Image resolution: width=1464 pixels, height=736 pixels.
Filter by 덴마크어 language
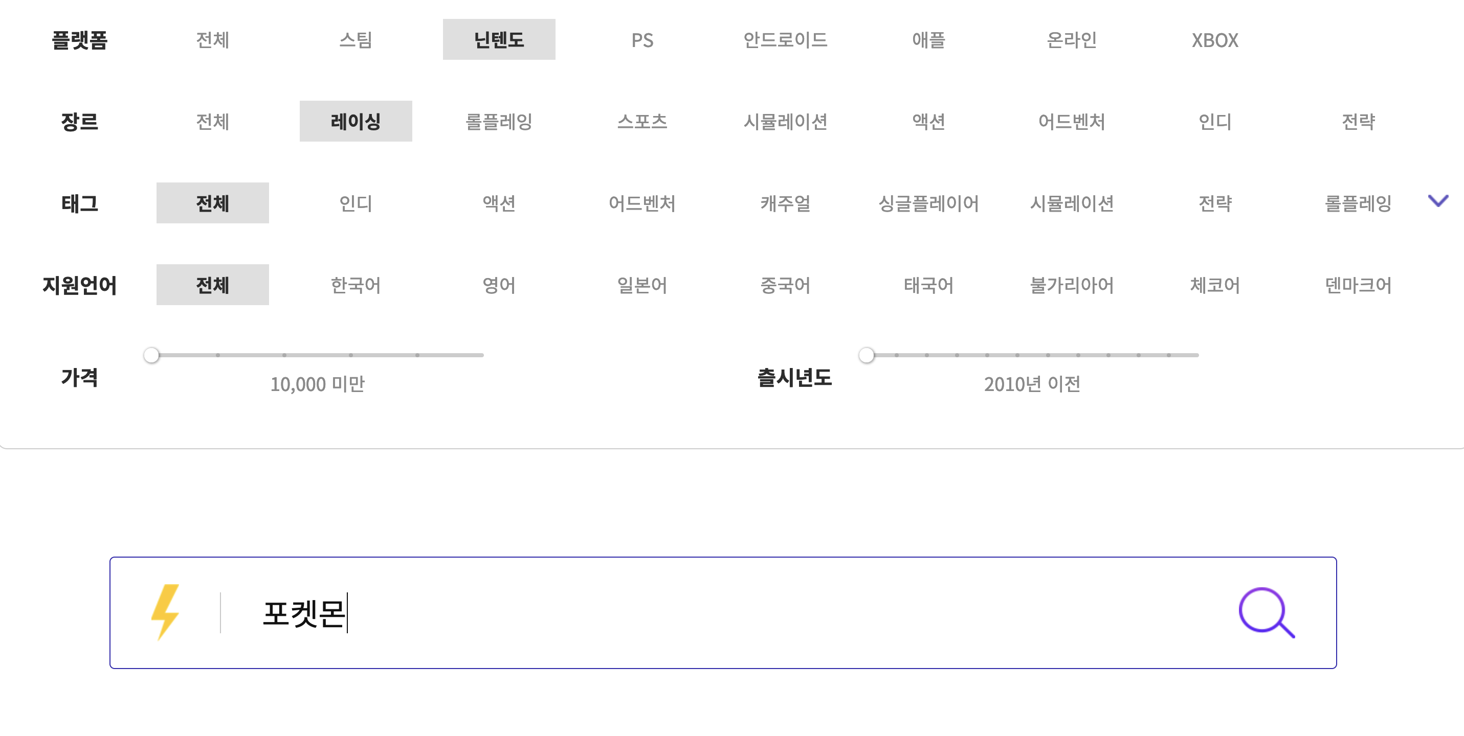[x=1358, y=285]
